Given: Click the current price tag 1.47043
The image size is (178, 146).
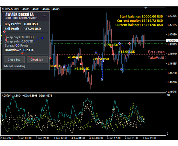Looking at the screenshot, I should coord(172,41).
